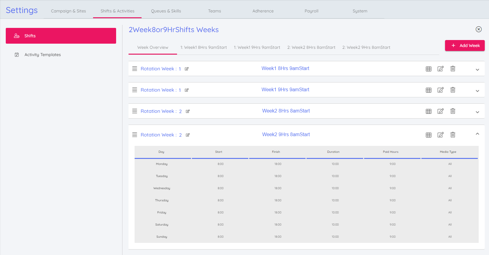Expand the Week1 9Hrs 9amStart row
The image size is (489, 255).
coord(477,91)
